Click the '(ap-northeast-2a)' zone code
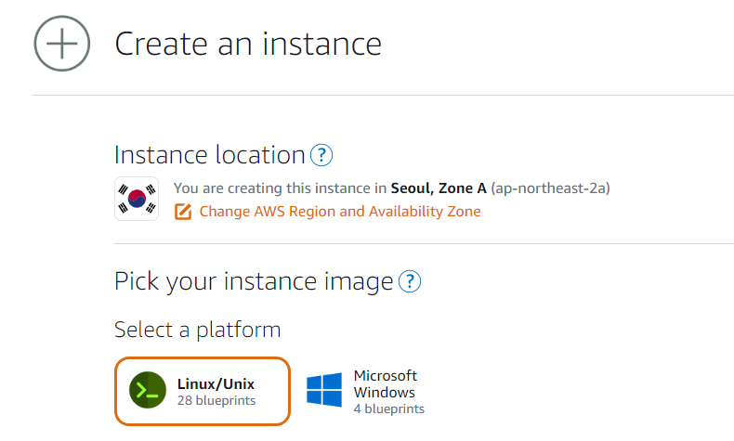The image size is (734, 441). [550, 188]
